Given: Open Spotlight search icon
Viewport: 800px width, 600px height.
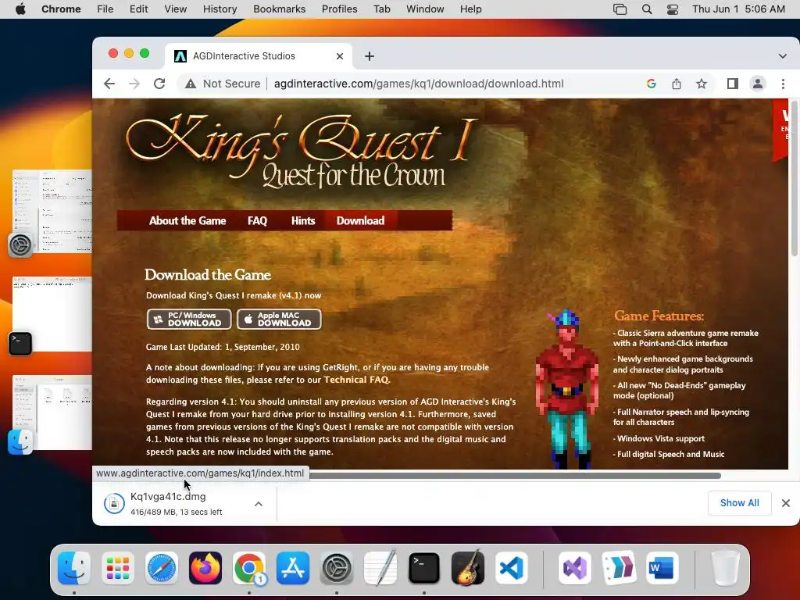Looking at the screenshot, I should 646,9.
